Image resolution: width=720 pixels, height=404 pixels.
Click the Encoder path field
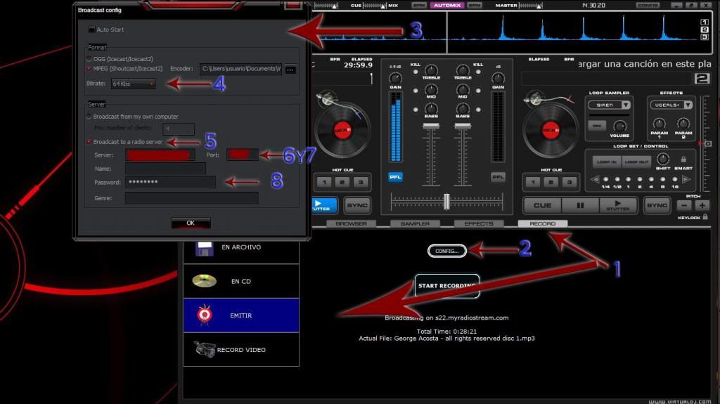tap(241, 69)
